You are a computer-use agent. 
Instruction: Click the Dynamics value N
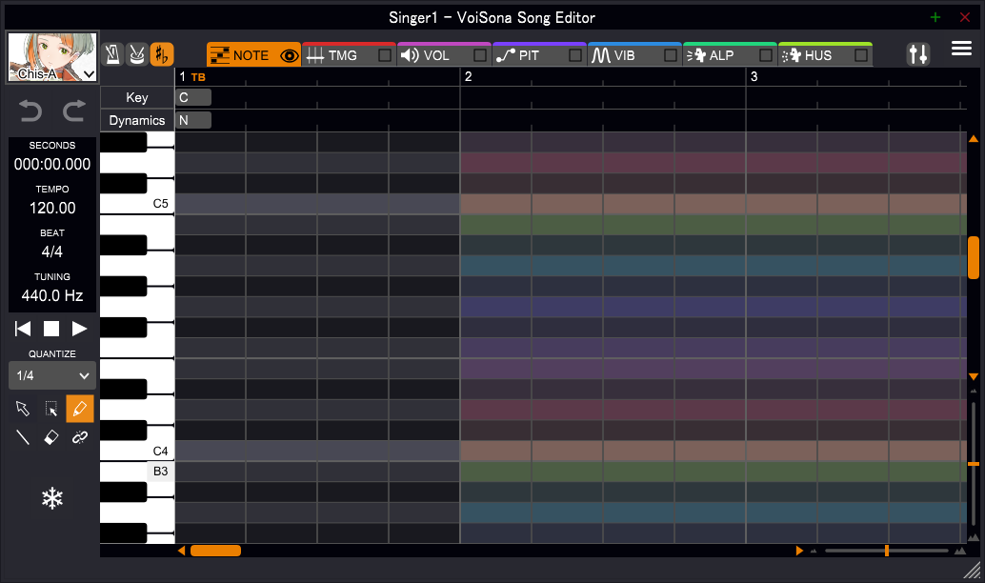[x=193, y=120]
